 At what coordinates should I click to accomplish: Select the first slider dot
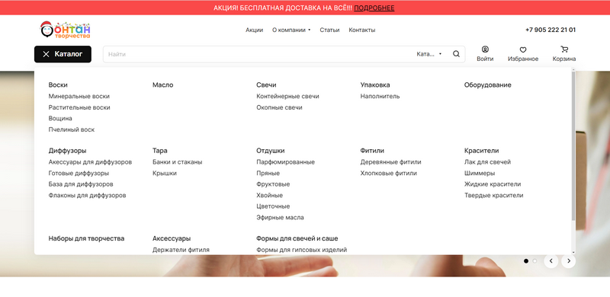pyautogui.click(x=526, y=261)
